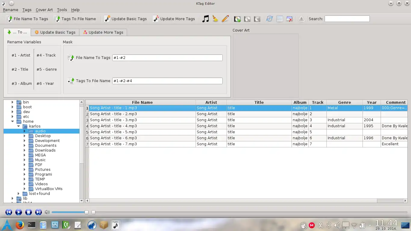Image resolution: width=411 pixels, height=231 pixels.
Task: Click the warning triangle toolbar icon
Action: tap(301, 19)
